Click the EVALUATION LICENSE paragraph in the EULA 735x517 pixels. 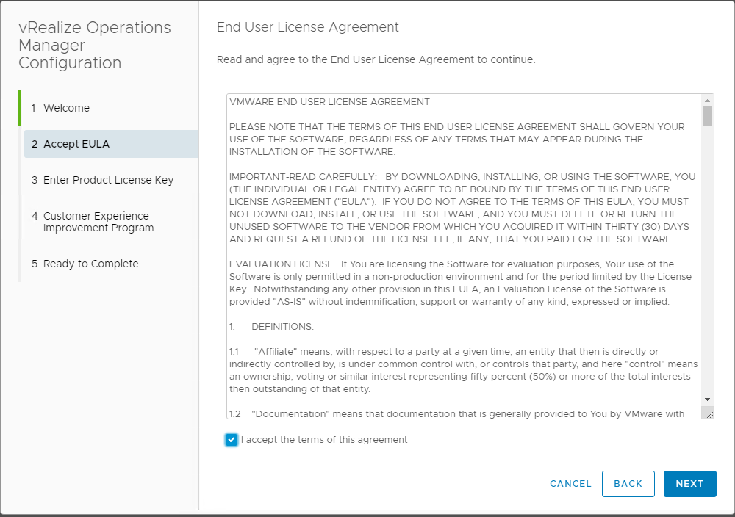460,283
